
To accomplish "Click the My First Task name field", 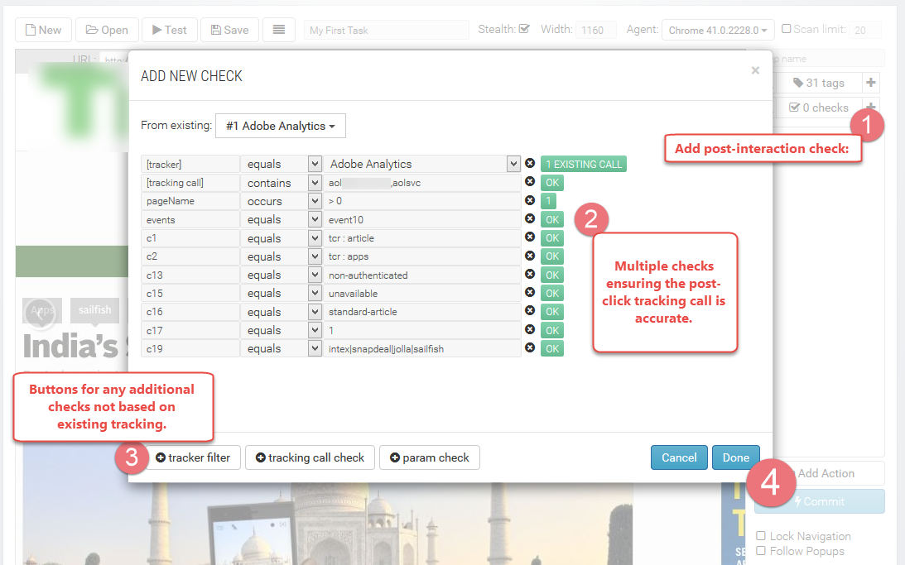I will 386,30.
